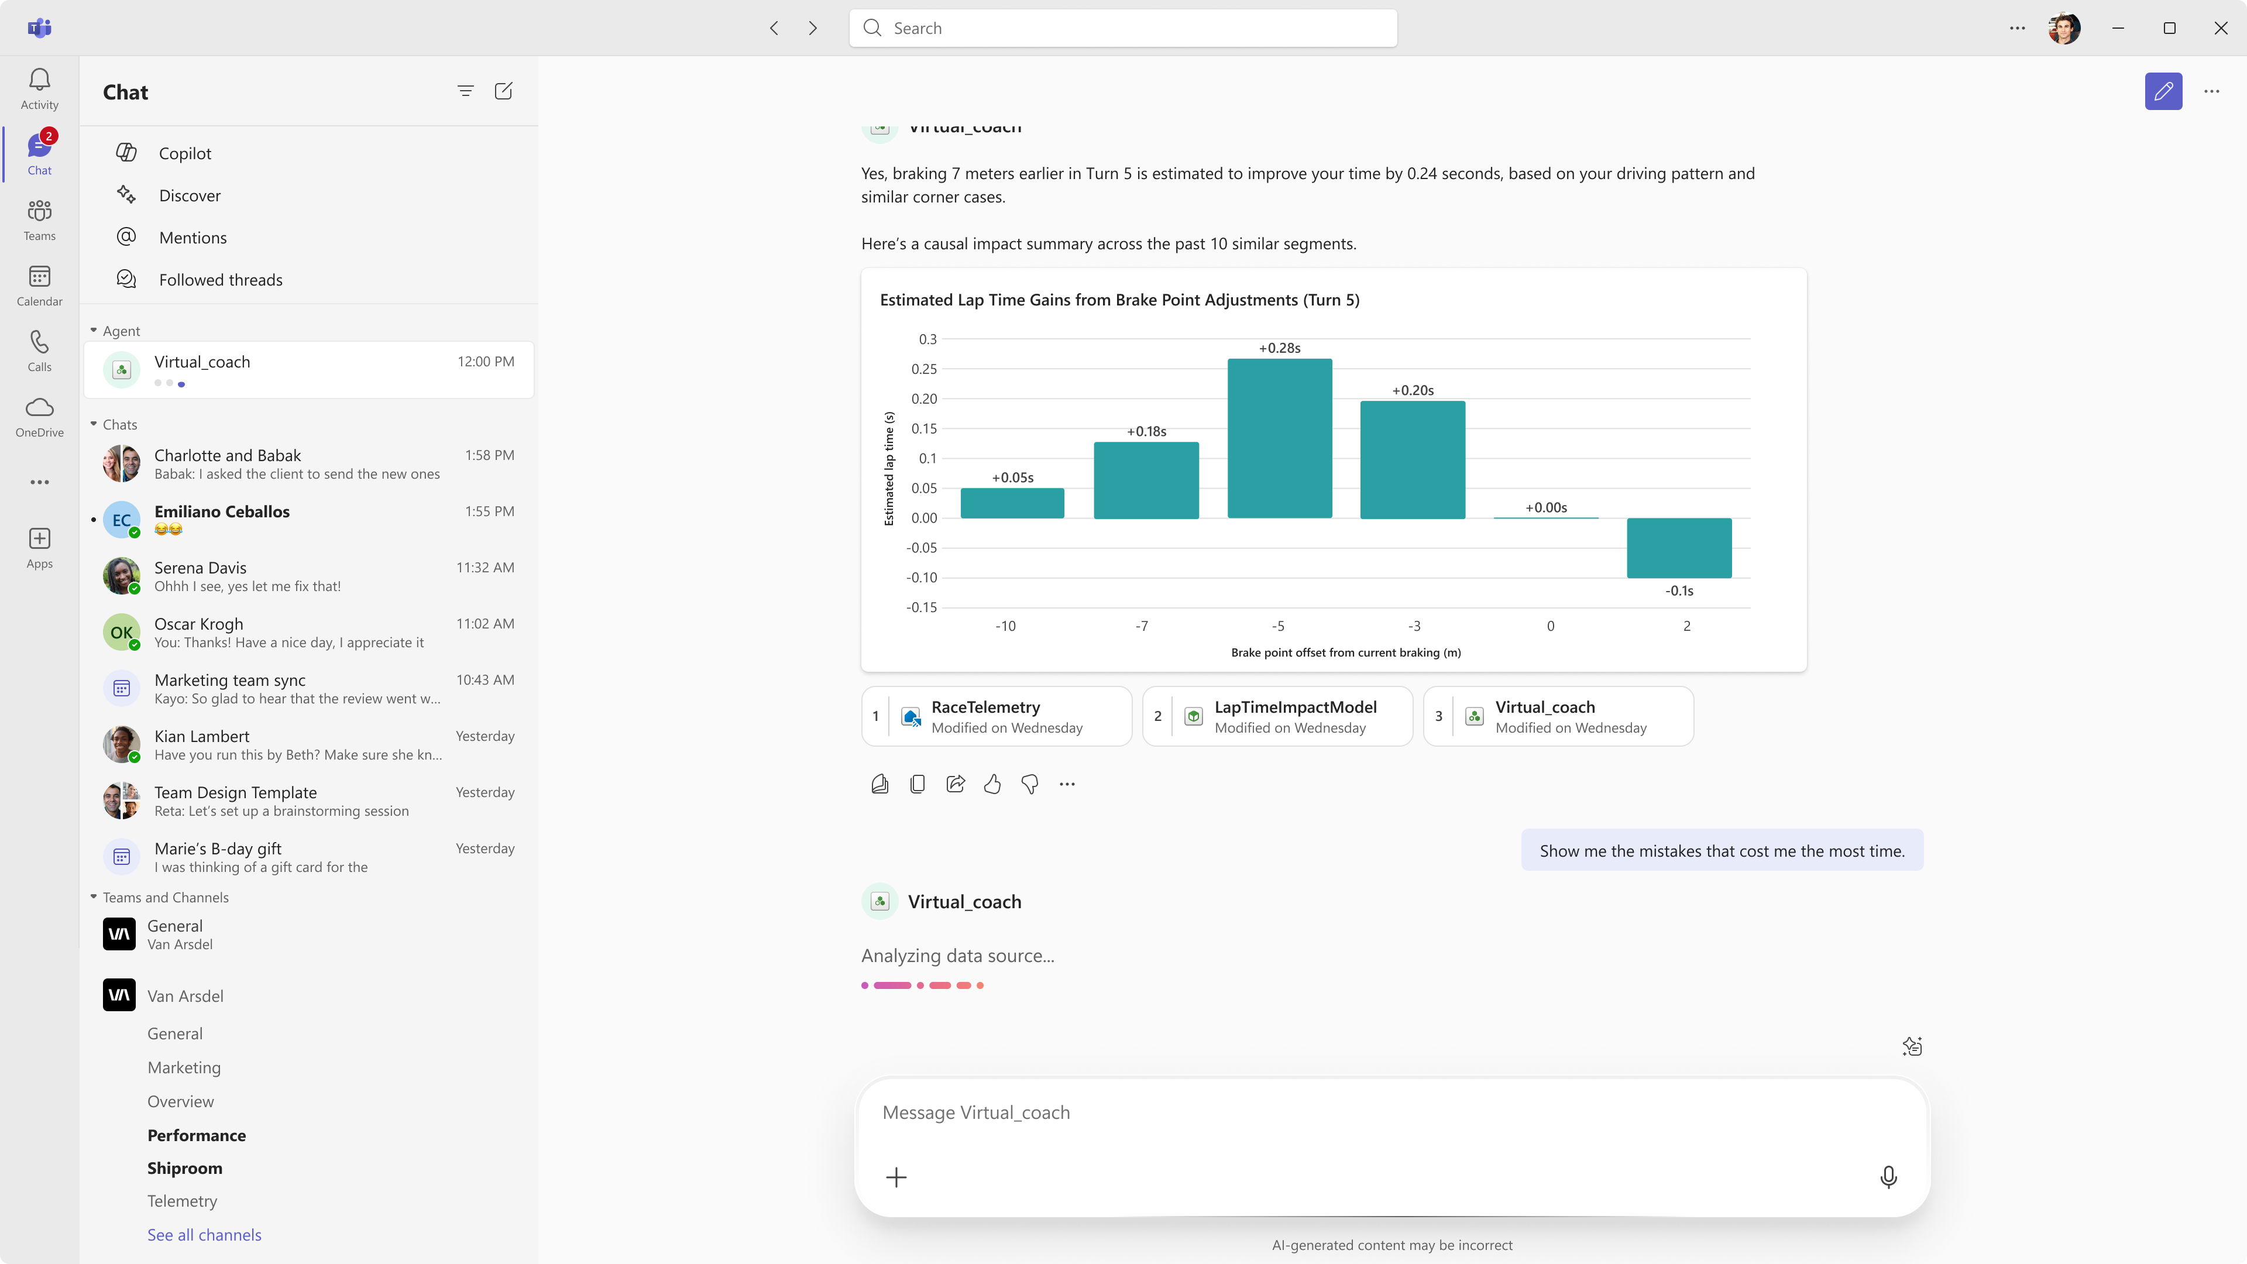
Task: Open Followed threads
Action: pos(221,279)
